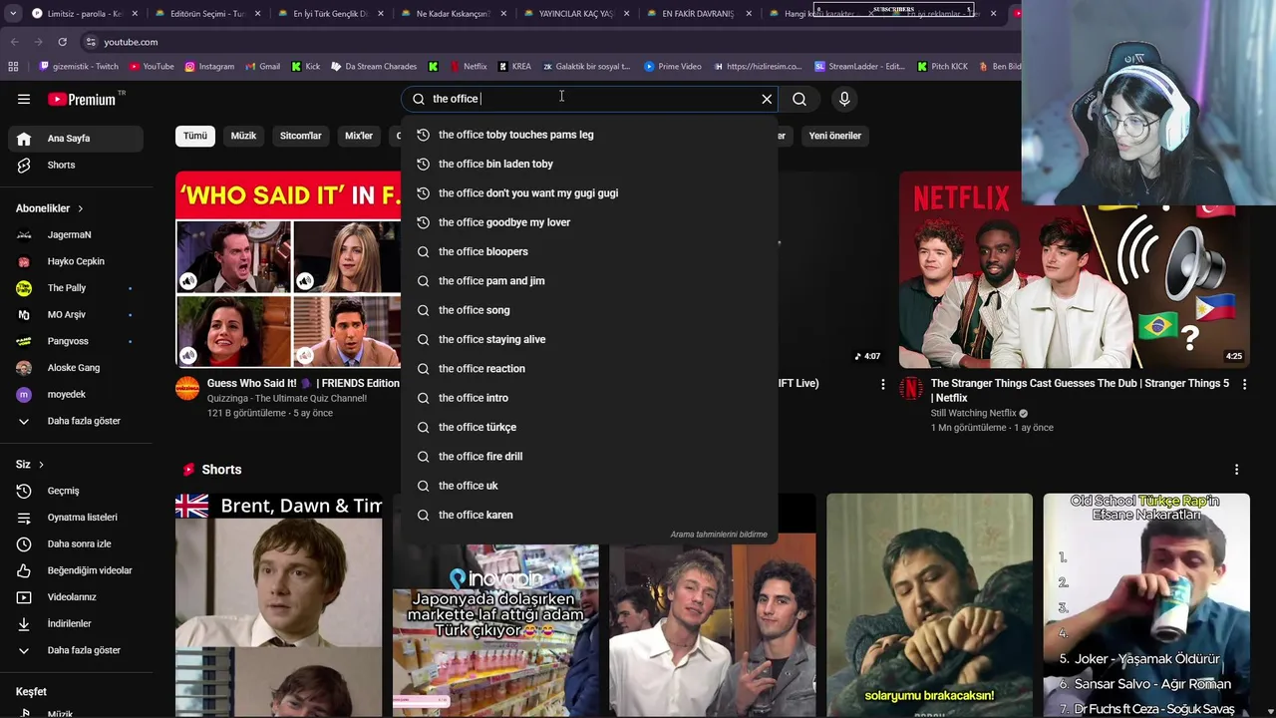
Task: Choose suggestion the office pam and jim
Action: click(x=589, y=281)
